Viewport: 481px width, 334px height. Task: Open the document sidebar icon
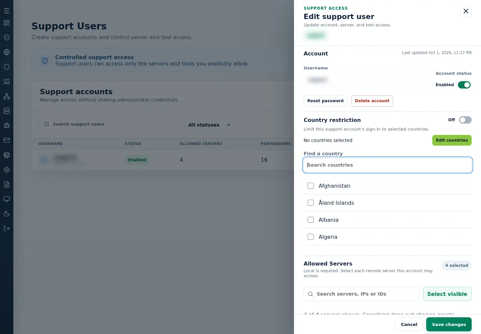pyautogui.click(x=7, y=184)
